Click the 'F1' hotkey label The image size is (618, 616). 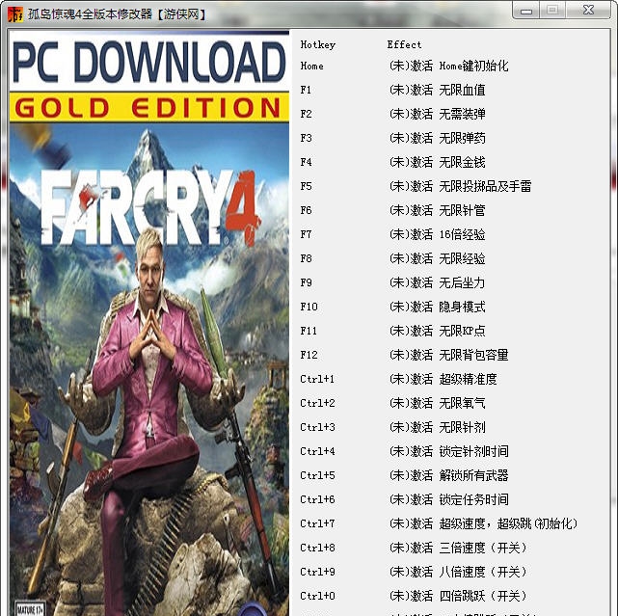tap(306, 90)
